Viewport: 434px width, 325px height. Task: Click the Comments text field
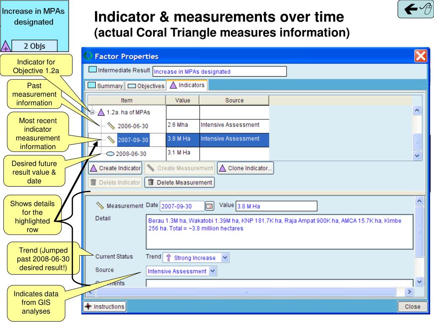[x=280, y=283]
